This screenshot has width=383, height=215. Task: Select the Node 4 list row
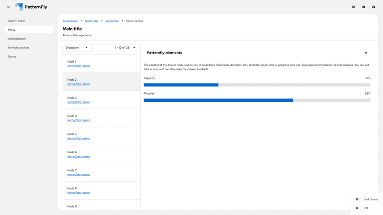tap(101, 118)
